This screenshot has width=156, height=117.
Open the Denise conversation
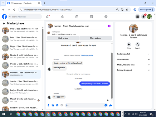21,65
